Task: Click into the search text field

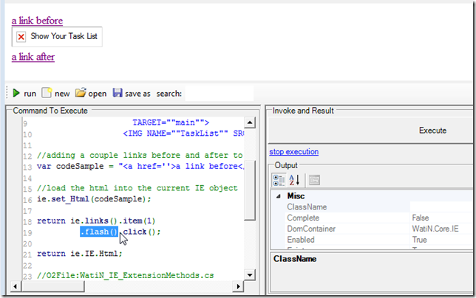Action: tap(218, 94)
